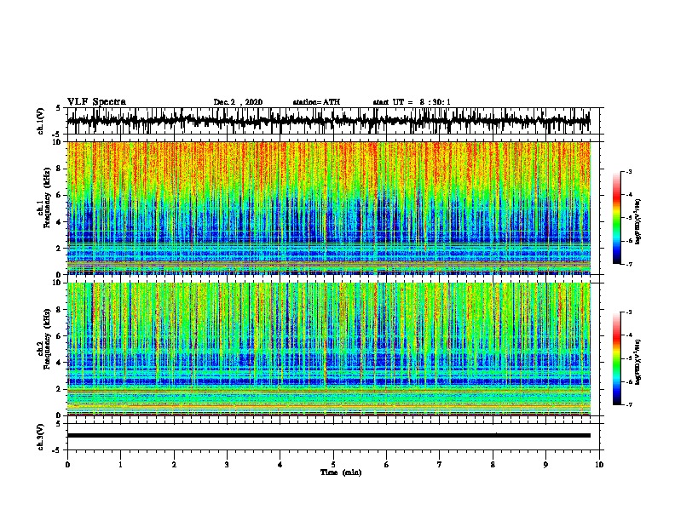The width and height of the screenshot is (675, 521).
Task: Click time axis tick label "5"
Action: (333, 465)
